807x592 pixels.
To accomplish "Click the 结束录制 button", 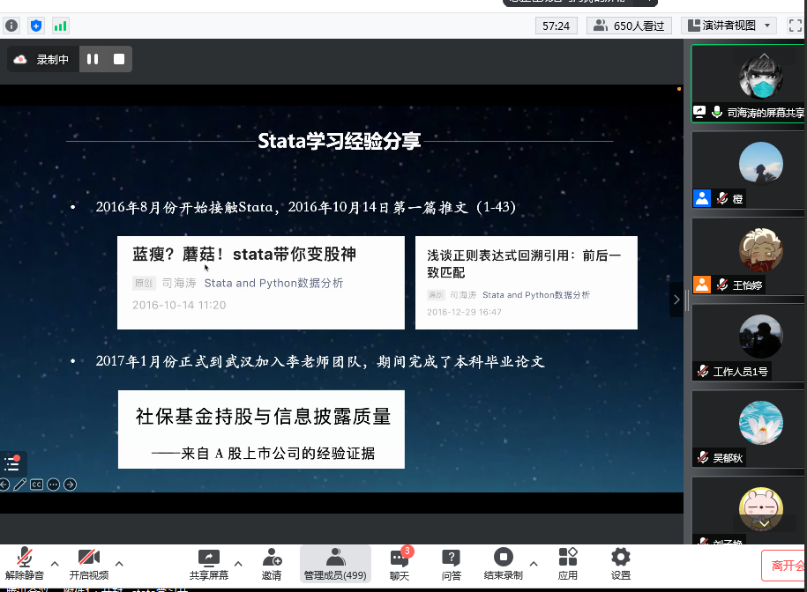I will pos(503,562).
